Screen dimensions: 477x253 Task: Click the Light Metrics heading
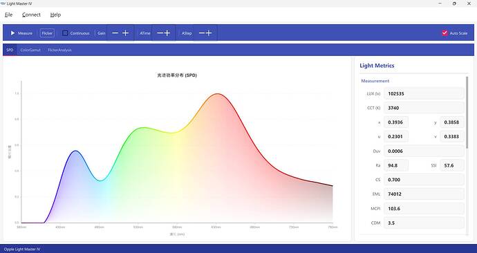pyautogui.click(x=377, y=66)
